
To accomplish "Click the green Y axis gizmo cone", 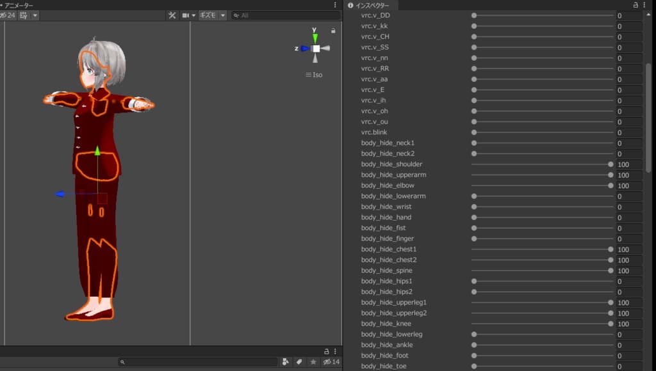I will (315, 38).
